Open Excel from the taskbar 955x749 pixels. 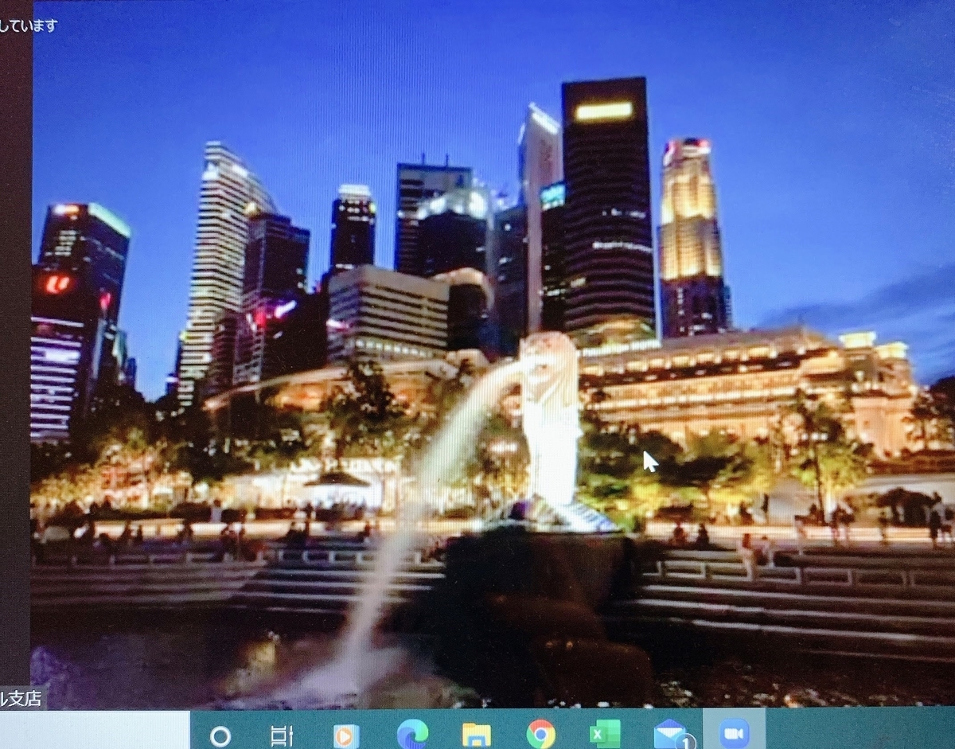pos(605,734)
